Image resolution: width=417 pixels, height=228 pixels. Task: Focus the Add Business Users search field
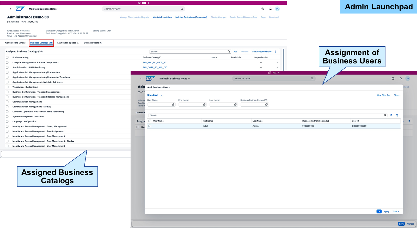click(x=268, y=115)
